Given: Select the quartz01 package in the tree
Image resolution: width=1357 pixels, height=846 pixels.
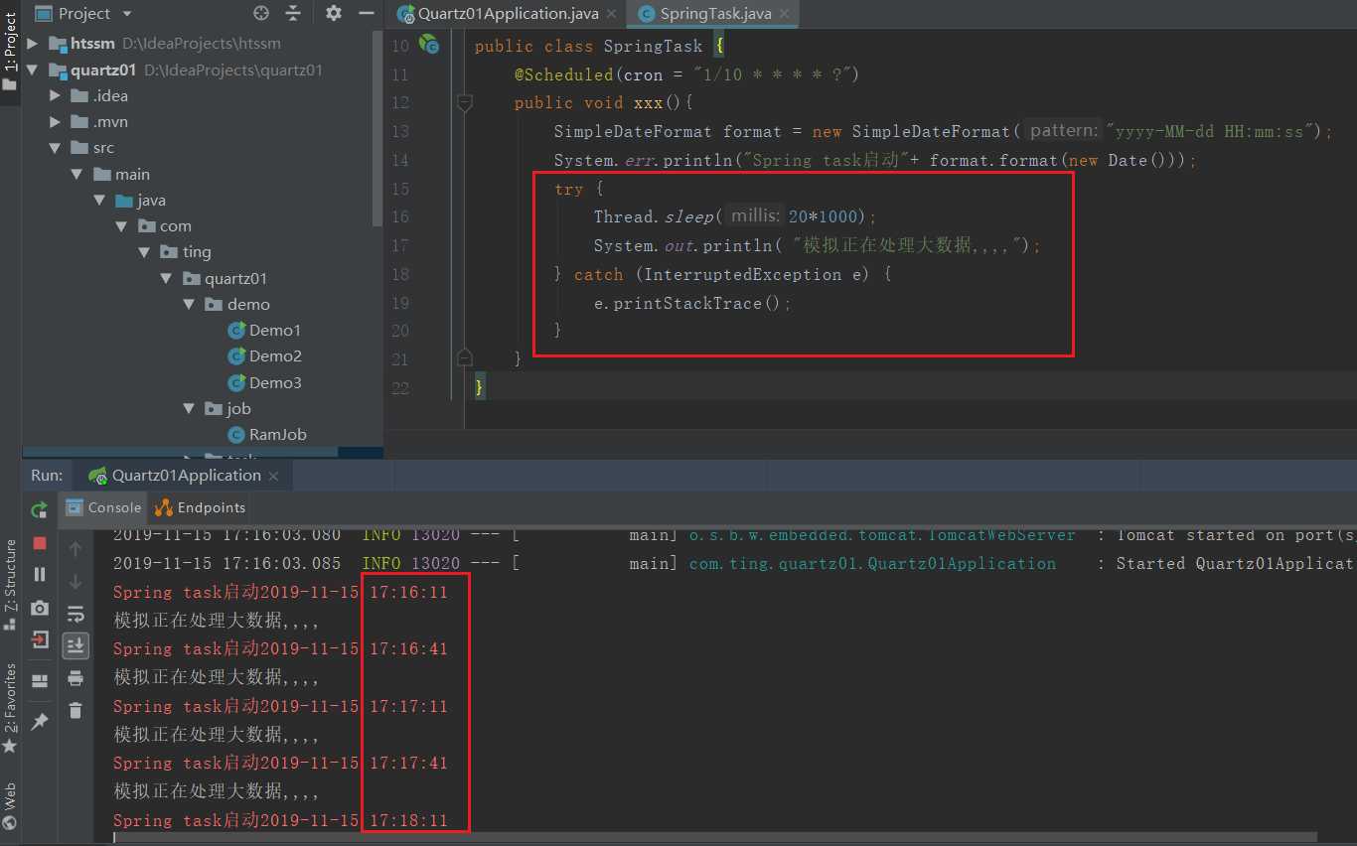Looking at the screenshot, I should [x=225, y=279].
